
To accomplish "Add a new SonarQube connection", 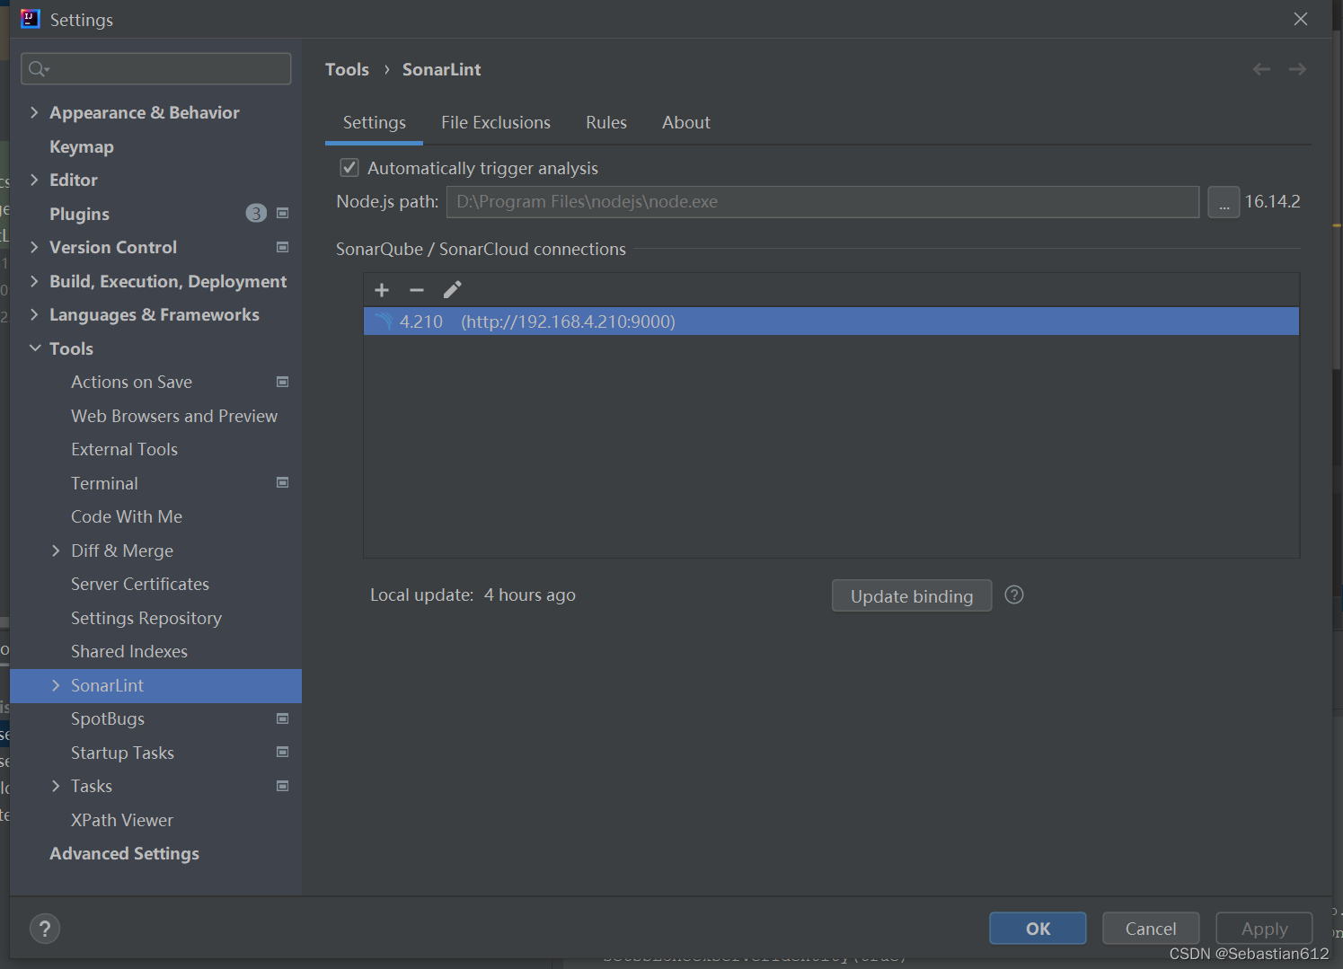I will click(x=382, y=290).
